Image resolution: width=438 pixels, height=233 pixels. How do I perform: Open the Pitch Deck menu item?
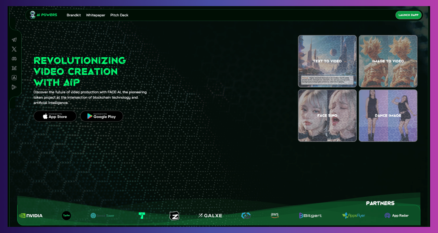(x=119, y=15)
